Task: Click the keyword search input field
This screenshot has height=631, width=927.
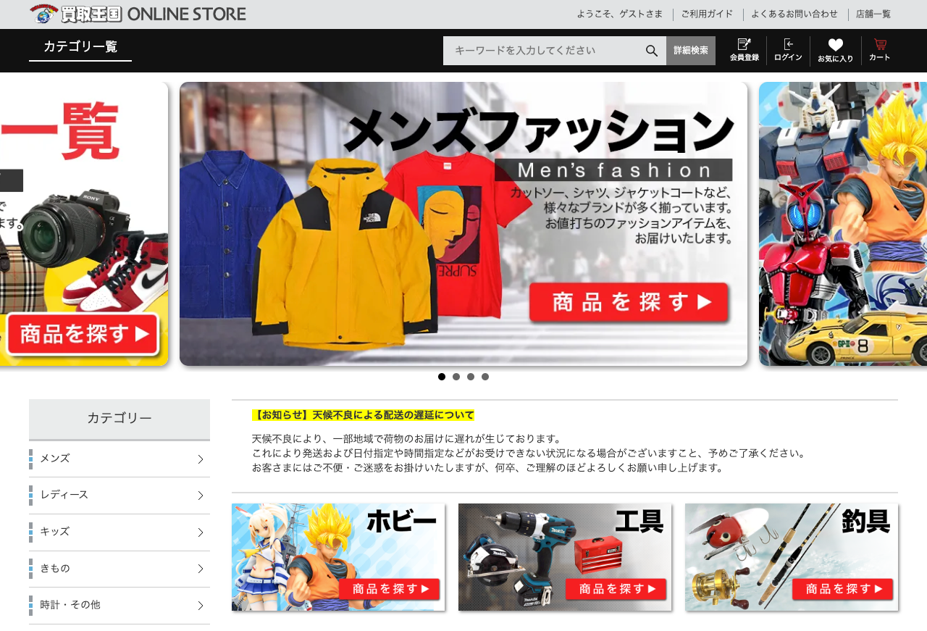Action: click(x=543, y=51)
